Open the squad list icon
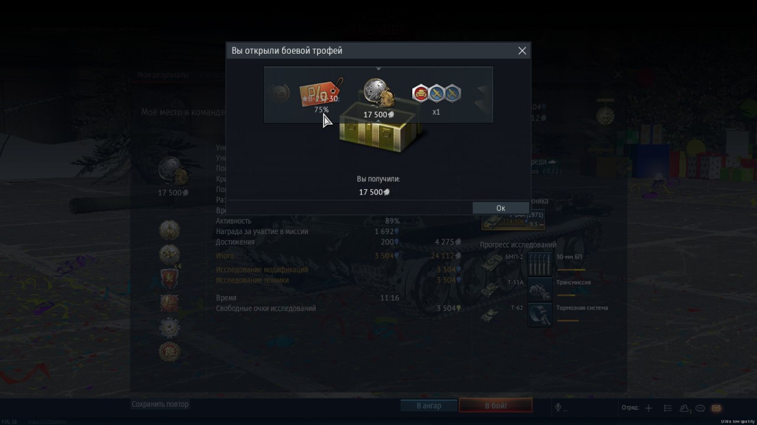757x425 pixels. [668, 408]
